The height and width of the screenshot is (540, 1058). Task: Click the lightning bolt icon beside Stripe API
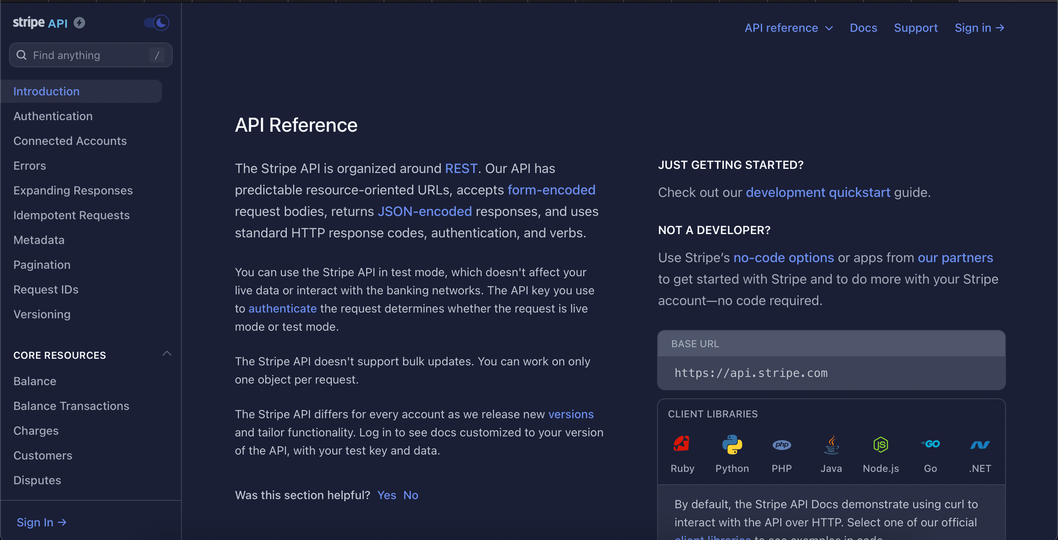(x=79, y=23)
